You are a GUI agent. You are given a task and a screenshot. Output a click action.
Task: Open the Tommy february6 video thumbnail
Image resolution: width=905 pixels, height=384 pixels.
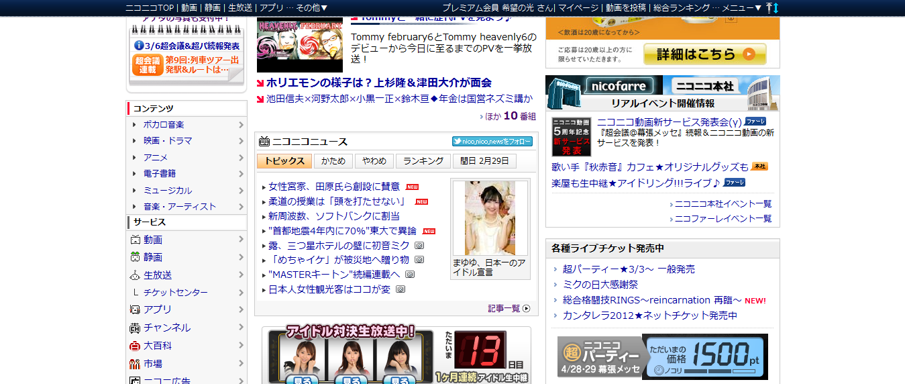(299, 45)
